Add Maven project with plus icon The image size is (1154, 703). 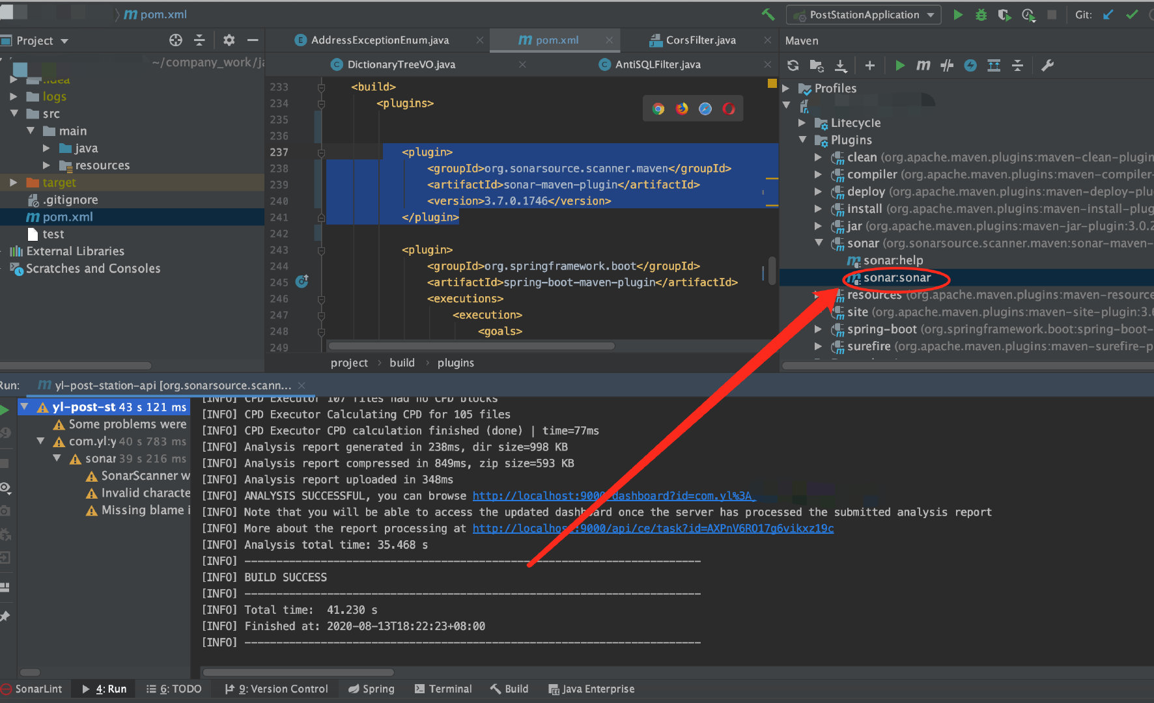(869, 65)
